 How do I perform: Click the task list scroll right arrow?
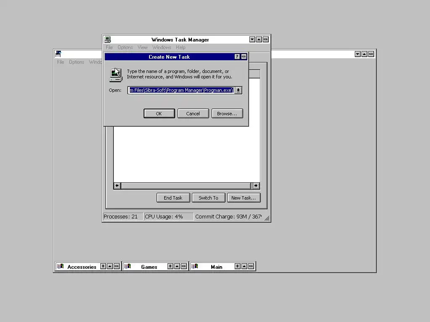[256, 186]
